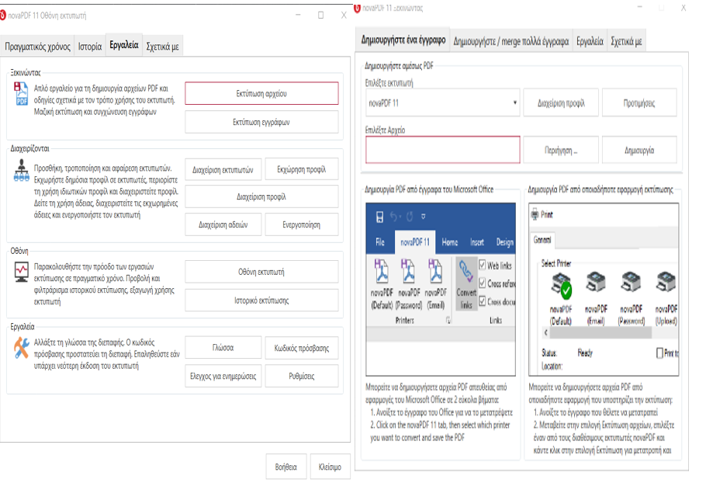Open Σχετικά με tab in left window
Viewport: 706px width, 483px height.
point(163,47)
